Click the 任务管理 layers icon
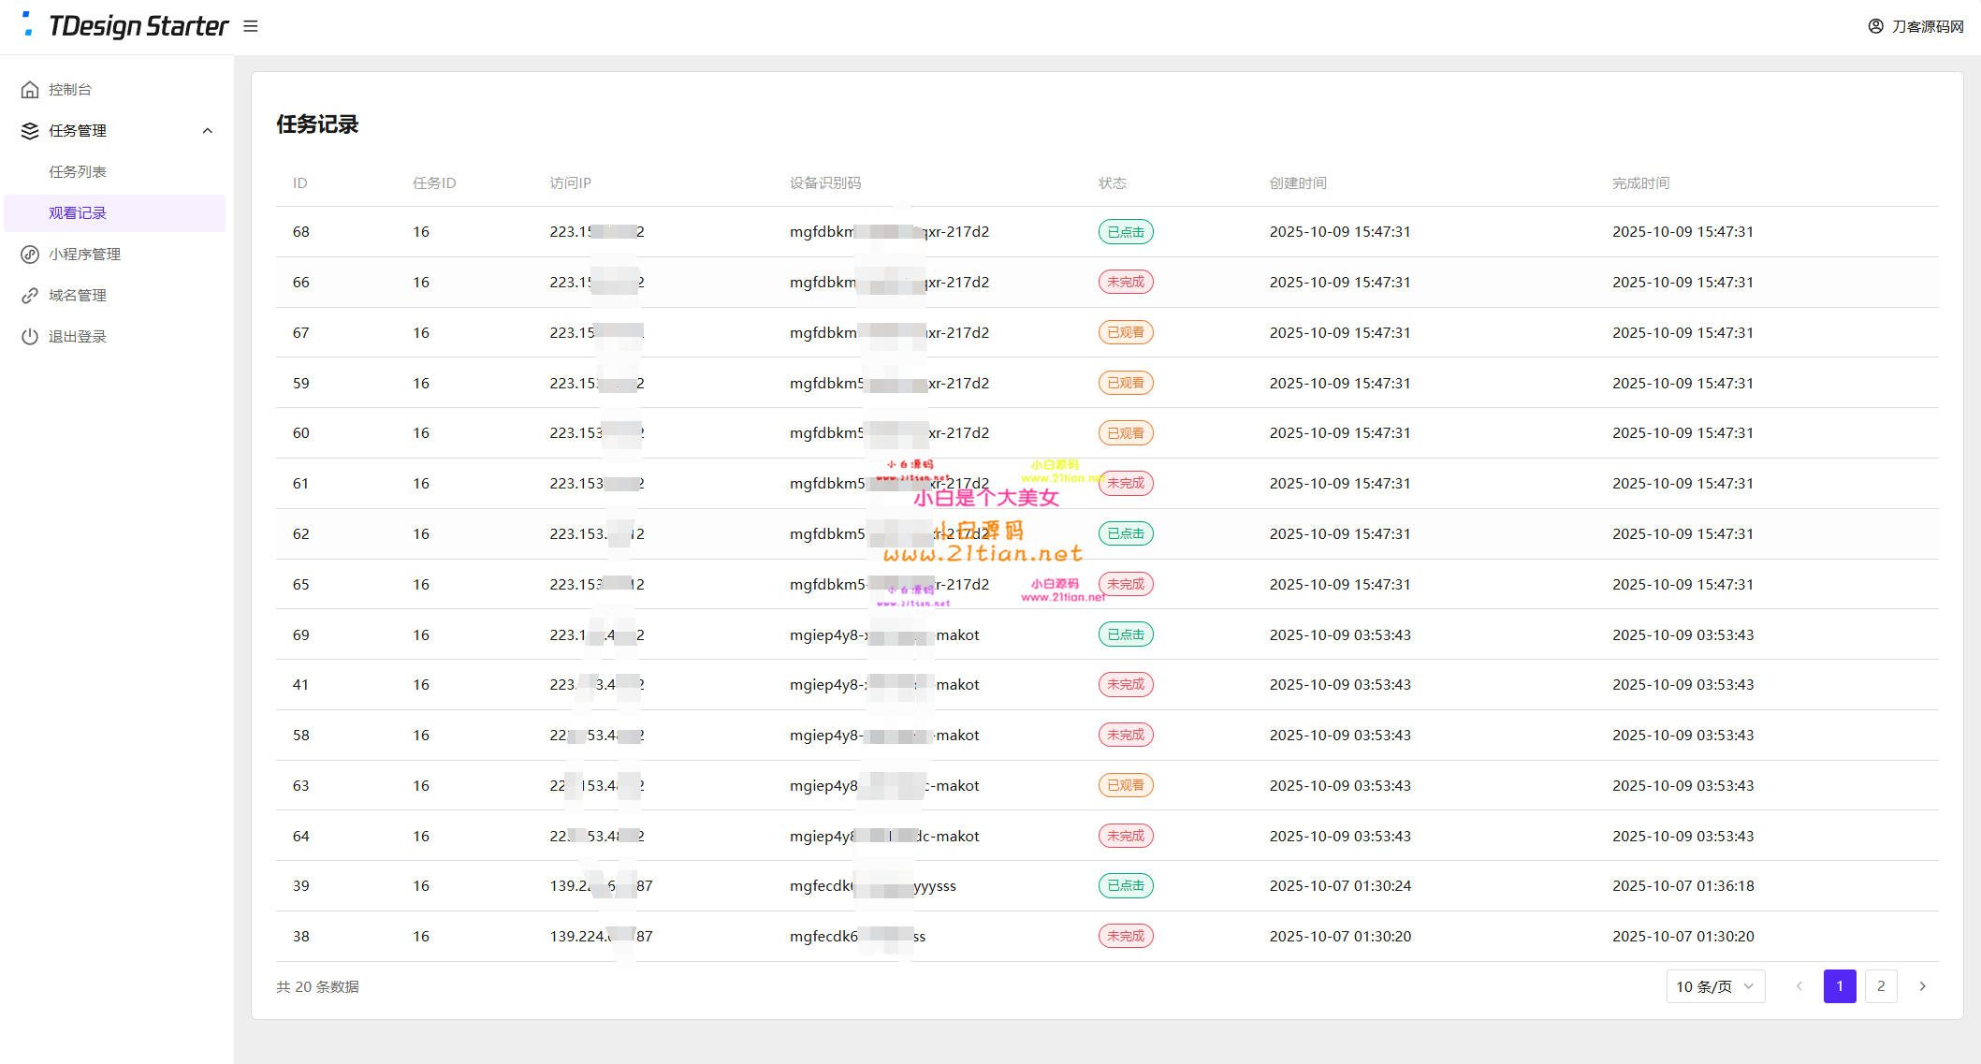This screenshot has height=1064, width=1981. [30, 131]
